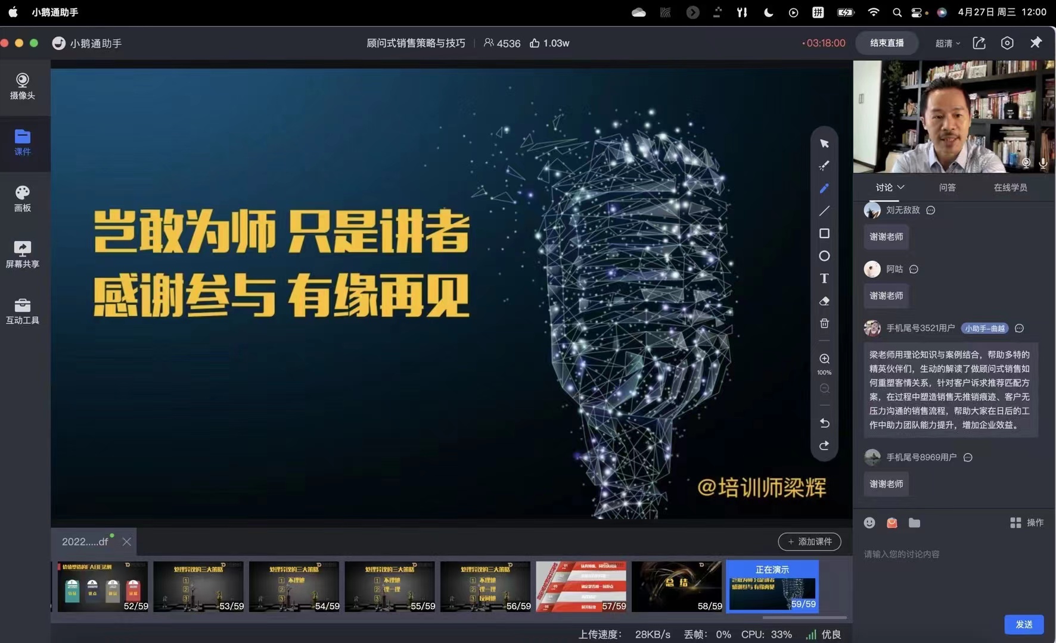
Task: Click 结束直播 to end livestream
Action: click(887, 43)
